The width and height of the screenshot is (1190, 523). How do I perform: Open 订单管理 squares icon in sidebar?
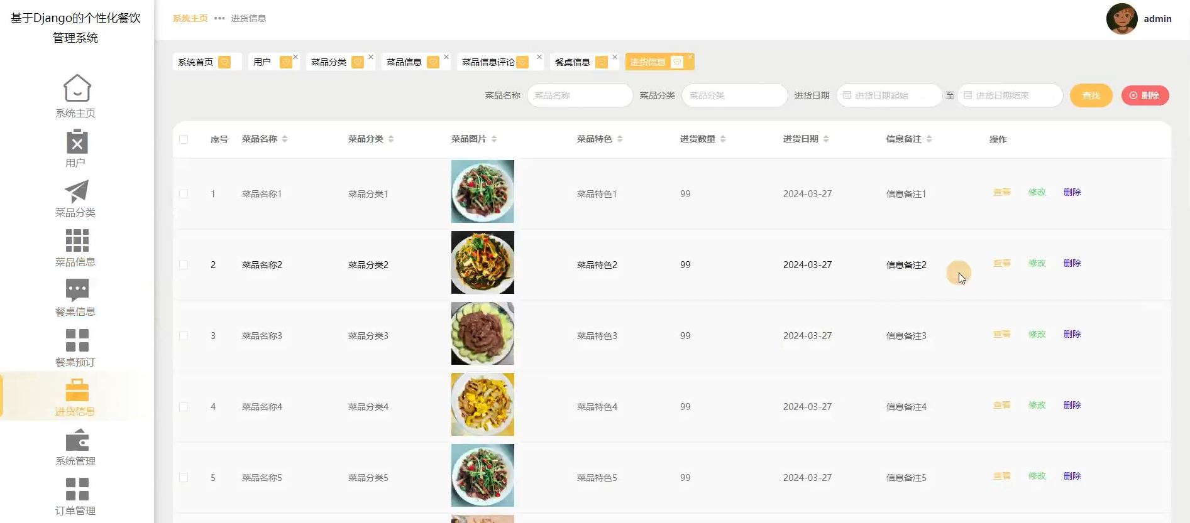click(x=77, y=489)
